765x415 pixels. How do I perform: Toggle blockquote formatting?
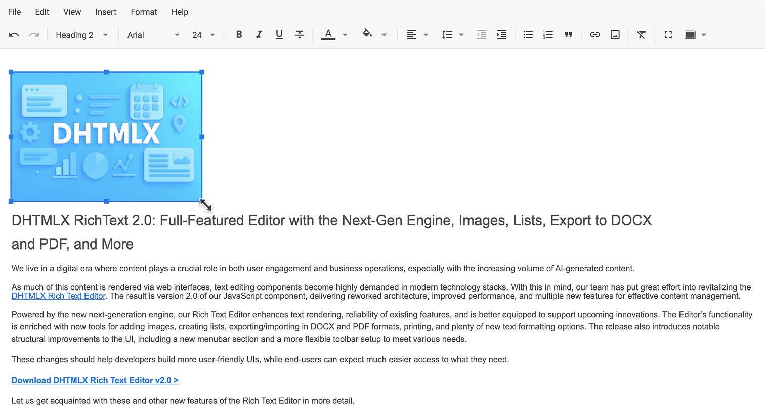pos(569,35)
